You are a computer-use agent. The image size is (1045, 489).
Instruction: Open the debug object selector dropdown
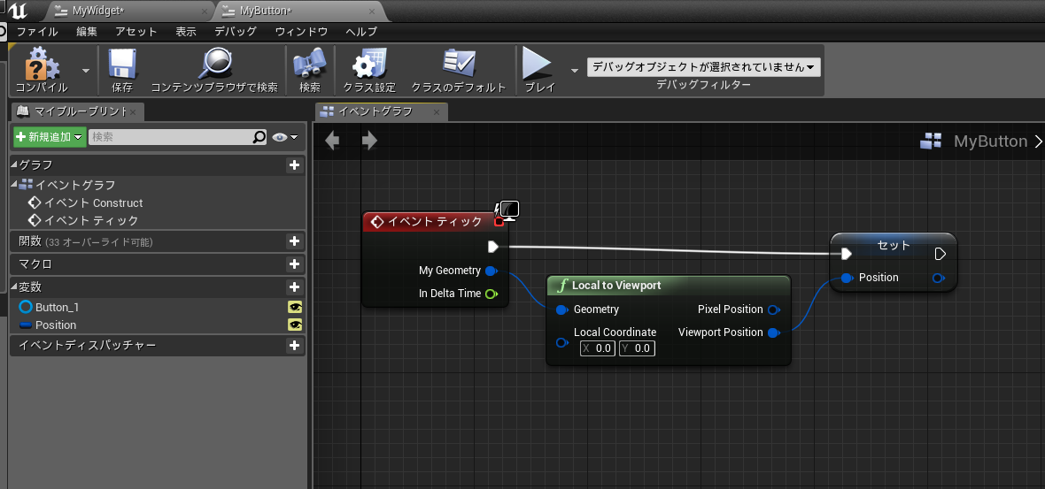[704, 67]
